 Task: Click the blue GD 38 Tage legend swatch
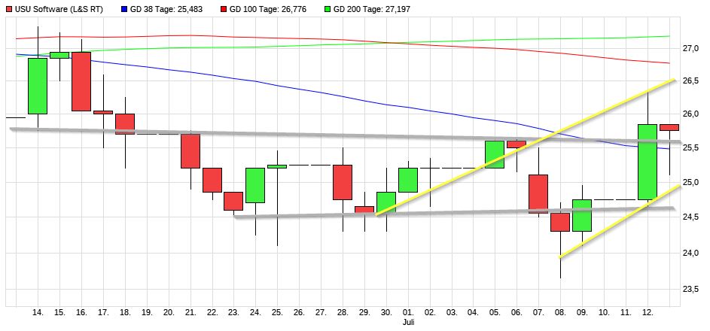(124, 8)
